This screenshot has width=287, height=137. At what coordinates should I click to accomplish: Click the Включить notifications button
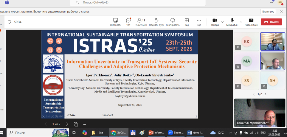pos(268,12)
